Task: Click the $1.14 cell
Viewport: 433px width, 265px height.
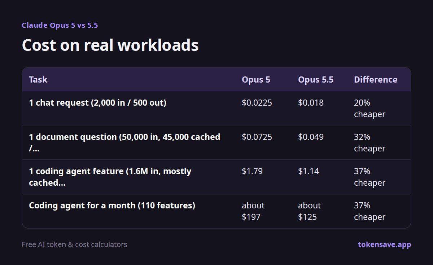Action: coord(309,171)
